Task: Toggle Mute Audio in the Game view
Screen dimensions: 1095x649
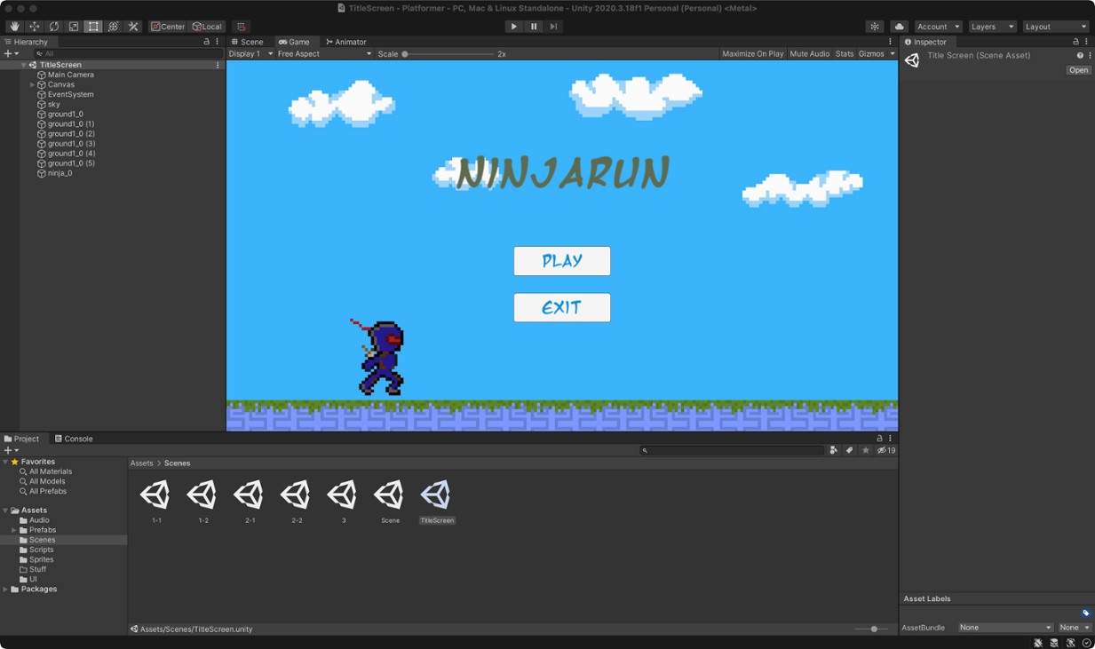Action: click(x=807, y=53)
